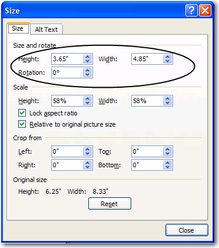Viewport: 219px width, 248px height.
Task: Switch to the Alt Text tab
Action: (x=47, y=29)
